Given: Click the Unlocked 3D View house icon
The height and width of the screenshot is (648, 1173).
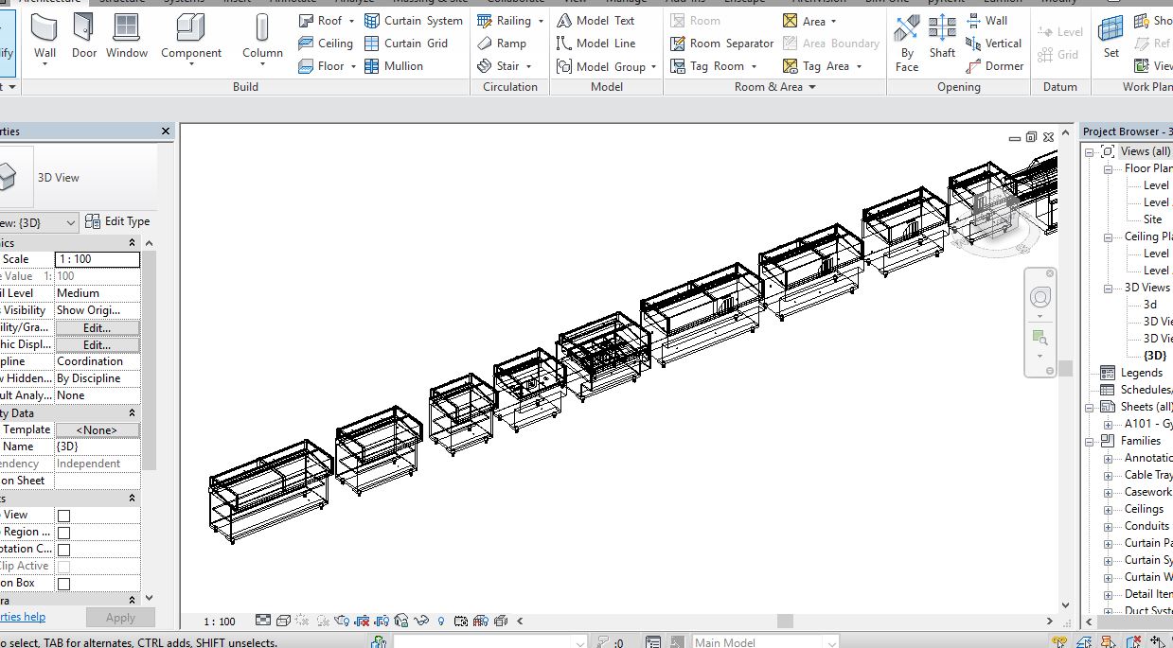Looking at the screenshot, I should tap(400, 622).
